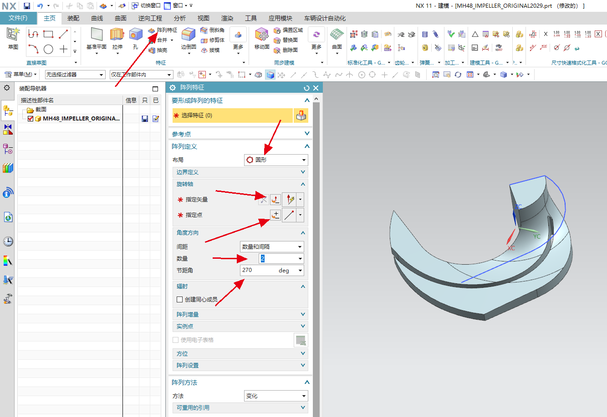Click the 数量 count input field
Image resolution: width=607 pixels, height=417 pixels.
click(277, 258)
